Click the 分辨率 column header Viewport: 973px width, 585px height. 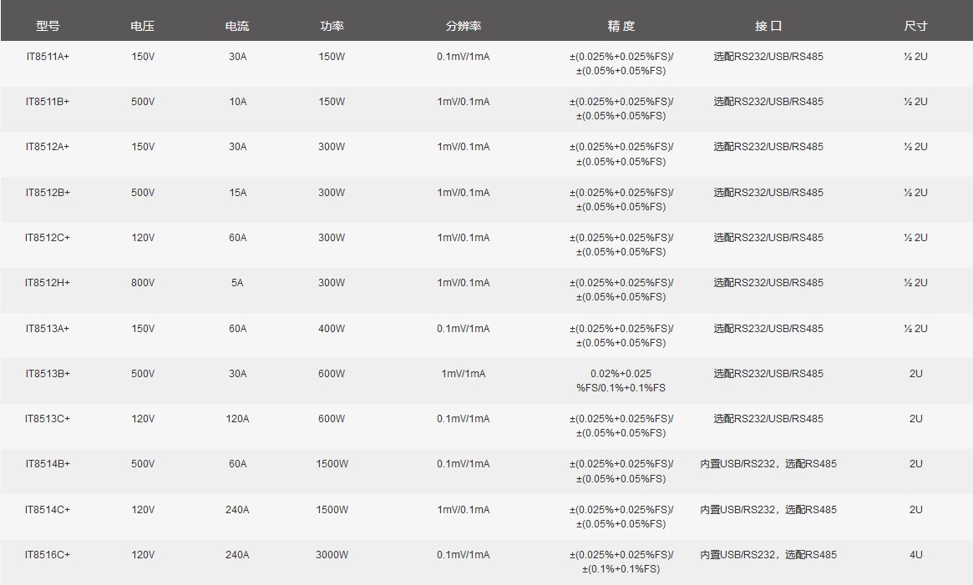464,26
